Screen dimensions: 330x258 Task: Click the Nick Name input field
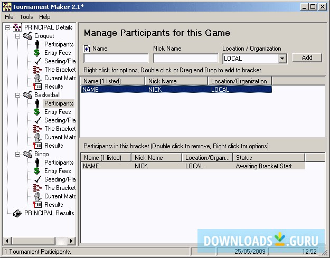pyautogui.click(x=186, y=59)
